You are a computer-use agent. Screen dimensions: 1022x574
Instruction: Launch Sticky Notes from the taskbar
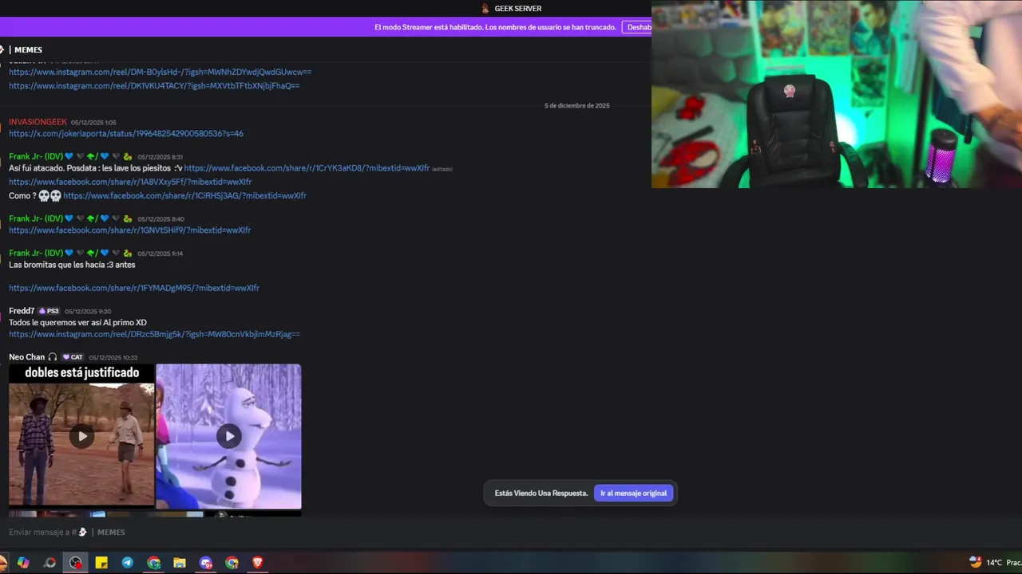coord(101,563)
